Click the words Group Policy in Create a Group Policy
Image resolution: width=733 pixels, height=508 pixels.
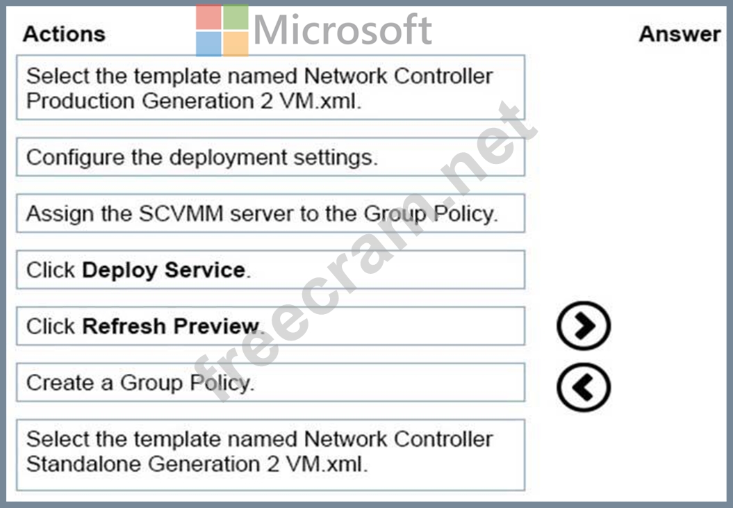coord(186,383)
